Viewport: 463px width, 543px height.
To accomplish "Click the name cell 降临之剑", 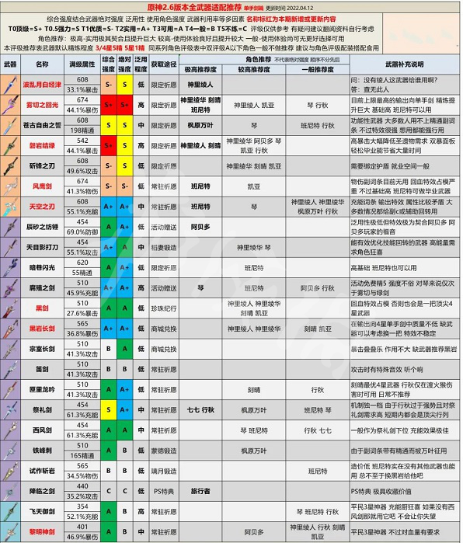I will [42, 491].
